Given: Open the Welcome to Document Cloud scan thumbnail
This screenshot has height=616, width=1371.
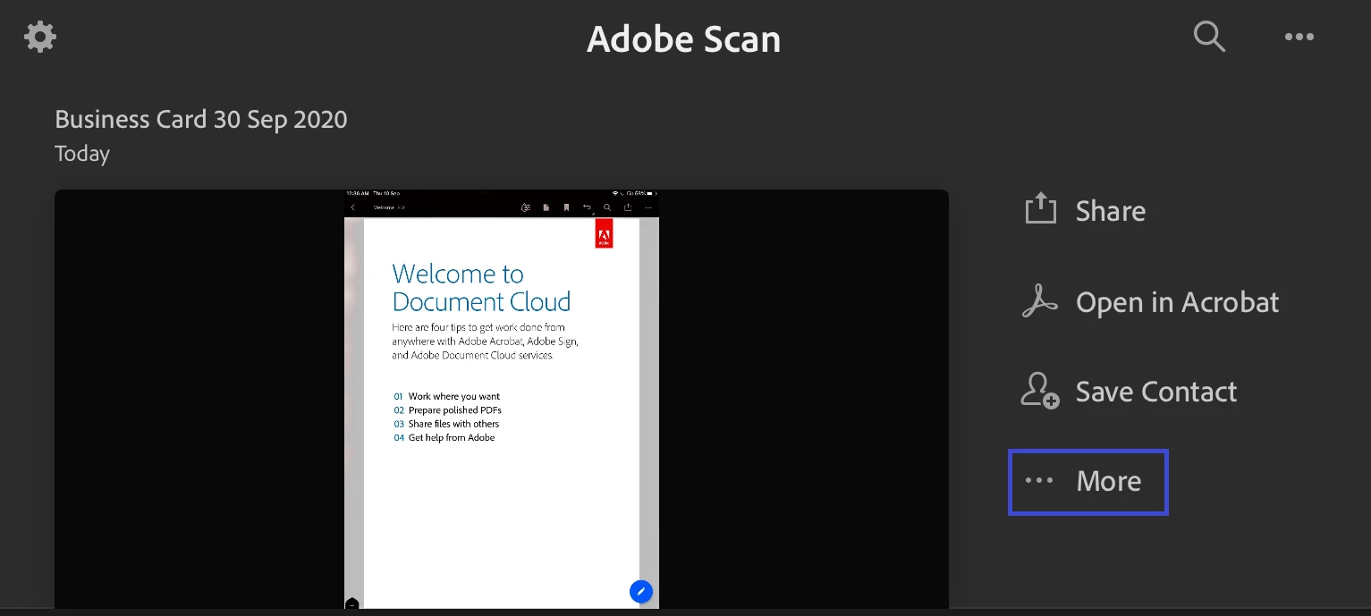Looking at the screenshot, I should click(502, 399).
